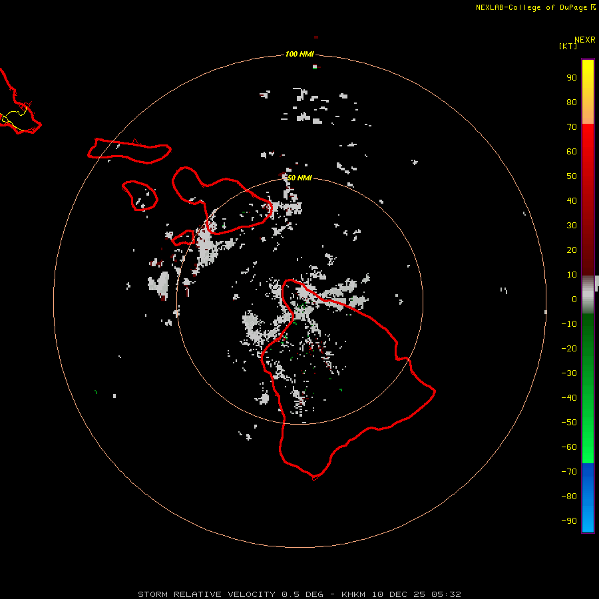Screen dimensions: 599x599
Task: Click the 50 NMI range ring label
Action: (x=299, y=178)
